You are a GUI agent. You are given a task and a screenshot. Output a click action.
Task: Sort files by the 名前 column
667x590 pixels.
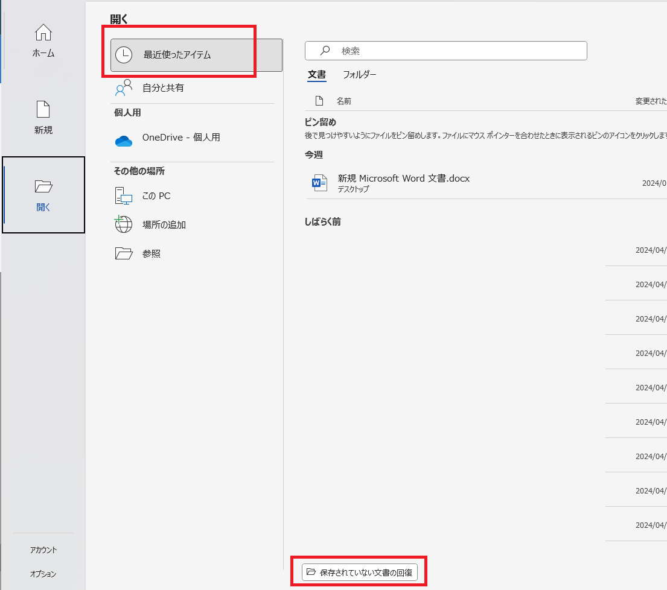coord(345,101)
